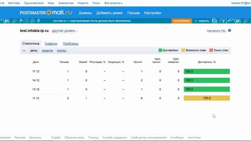Select 'неделю' period filter
251x141 pixels.
point(47,51)
